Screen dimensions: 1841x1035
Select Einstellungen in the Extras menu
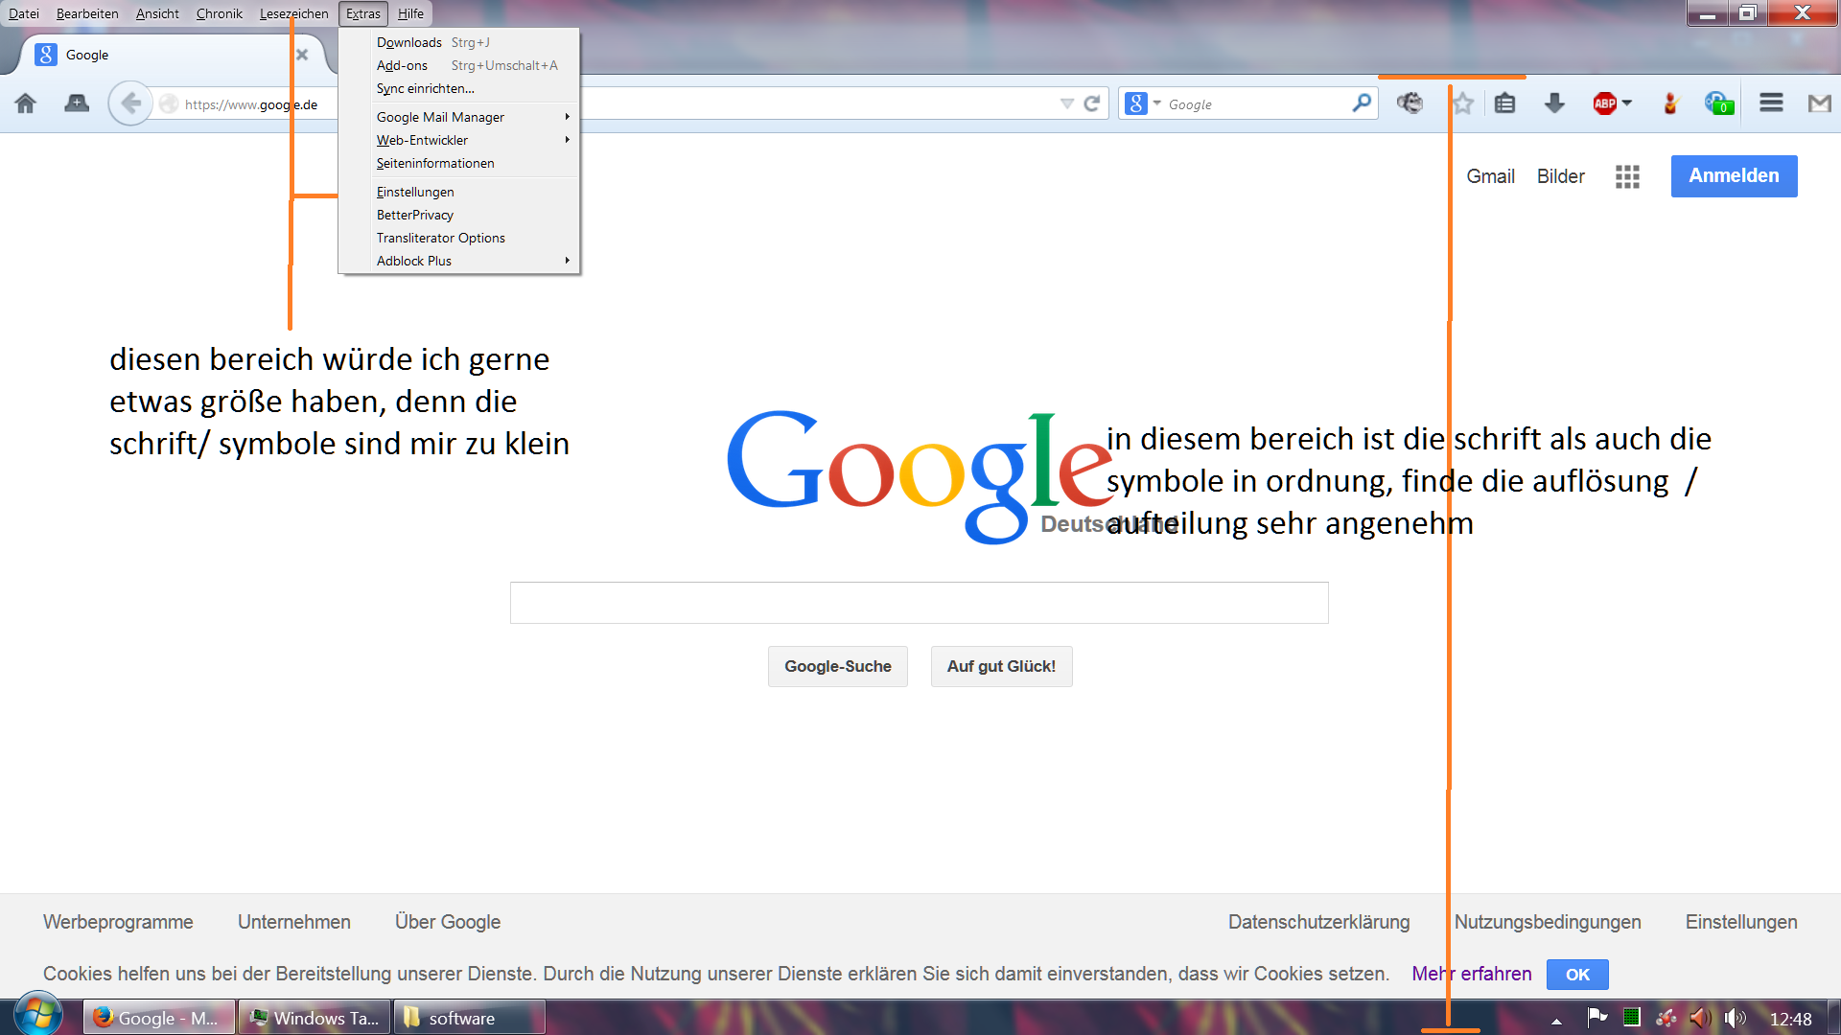[x=415, y=192]
